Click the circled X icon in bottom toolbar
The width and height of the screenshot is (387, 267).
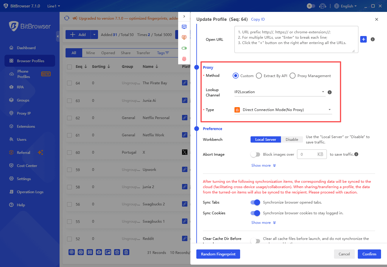coord(81,252)
